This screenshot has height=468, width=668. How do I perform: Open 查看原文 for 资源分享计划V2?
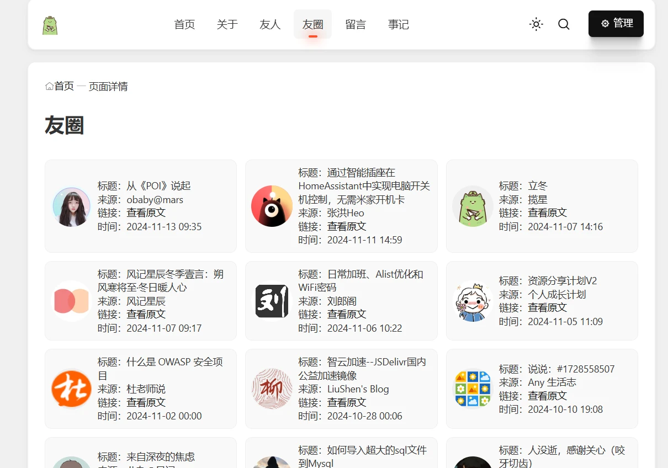click(x=547, y=307)
